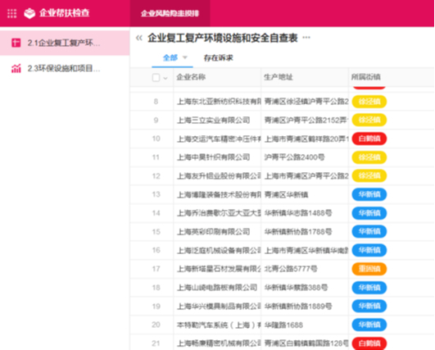Click the 企业帮扶检查 cube logo icon
435x350 pixels.
[x=29, y=13]
